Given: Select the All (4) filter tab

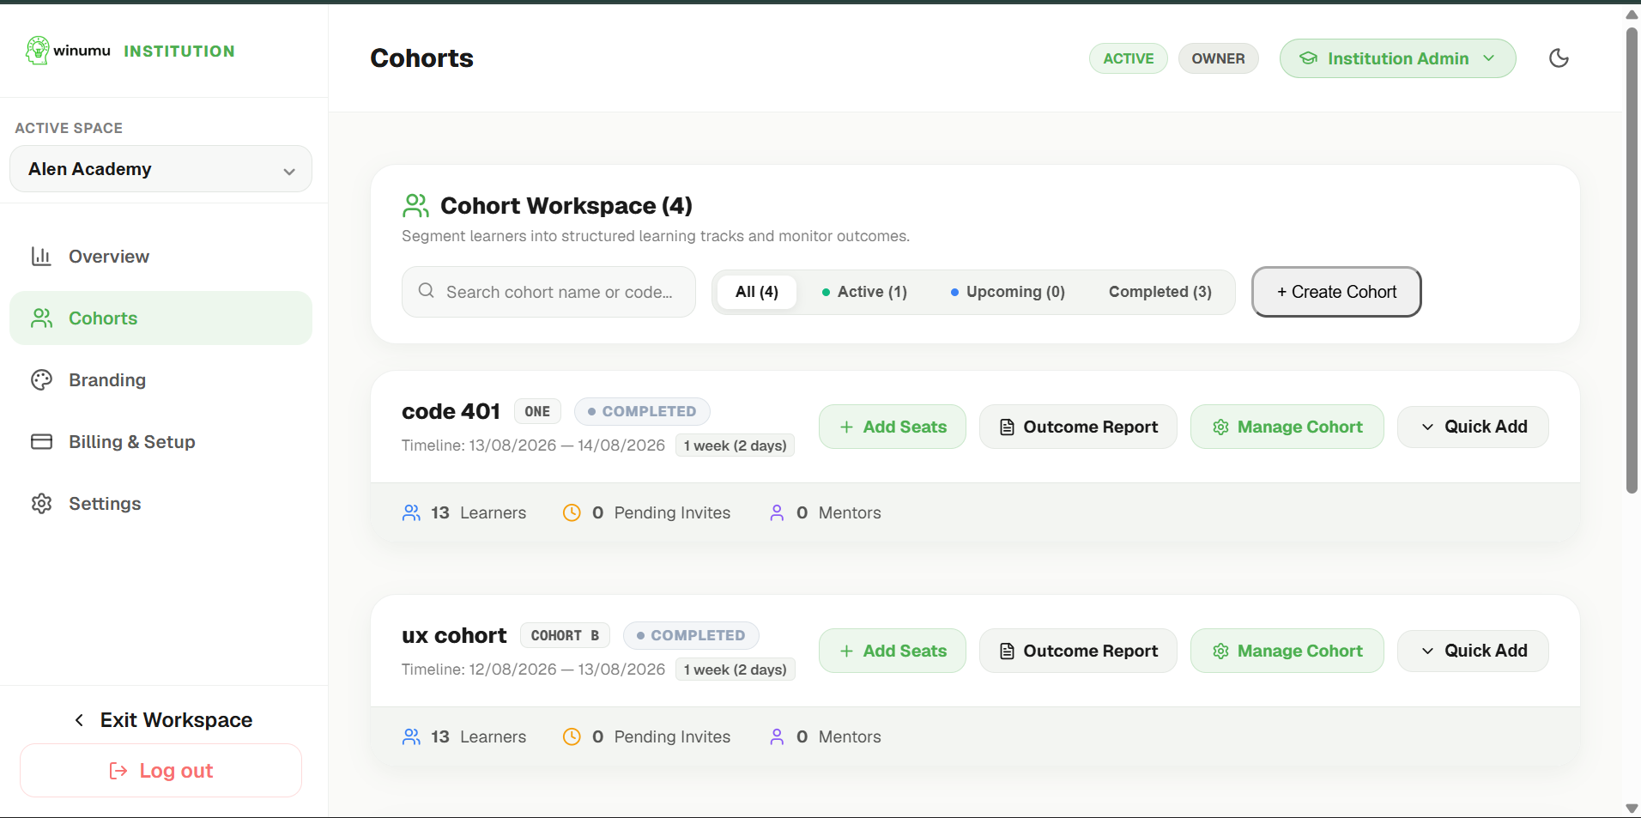Looking at the screenshot, I should [756, 292].
